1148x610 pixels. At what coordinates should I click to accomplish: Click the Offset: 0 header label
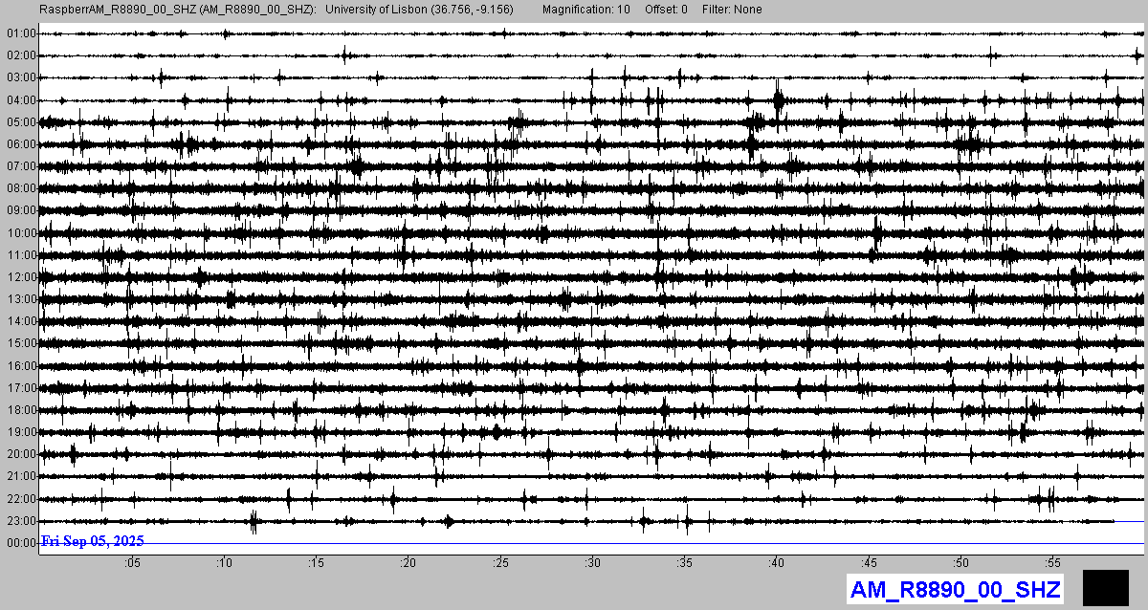[665, 10]
